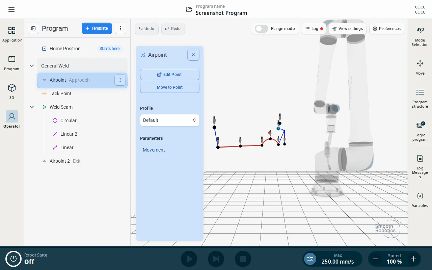Viewport: 432px width, 270px height.
Task: Go to the Application section
Action: 12,34
